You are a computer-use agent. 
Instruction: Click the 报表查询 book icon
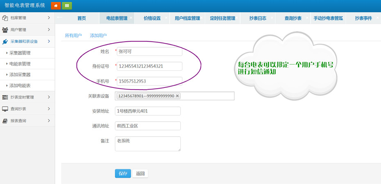[5, 121]
